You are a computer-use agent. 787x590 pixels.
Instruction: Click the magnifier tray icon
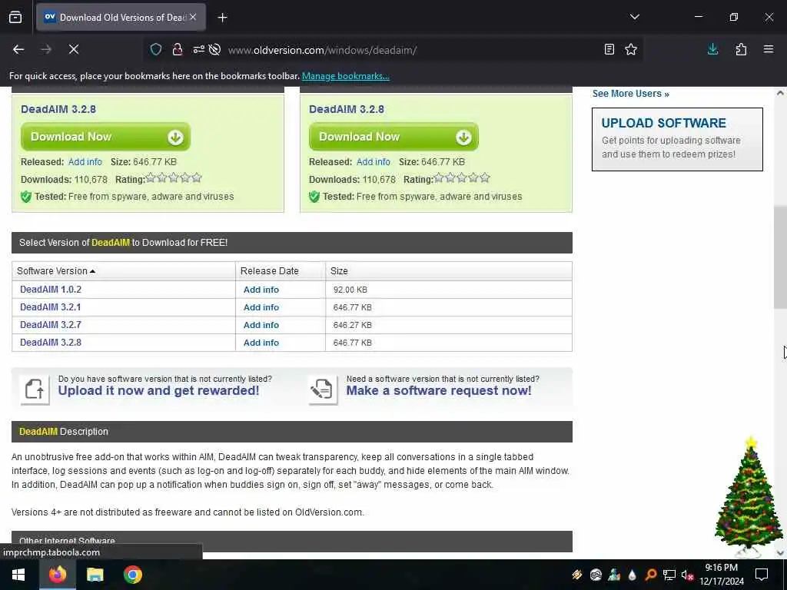[x=651, y=575]
